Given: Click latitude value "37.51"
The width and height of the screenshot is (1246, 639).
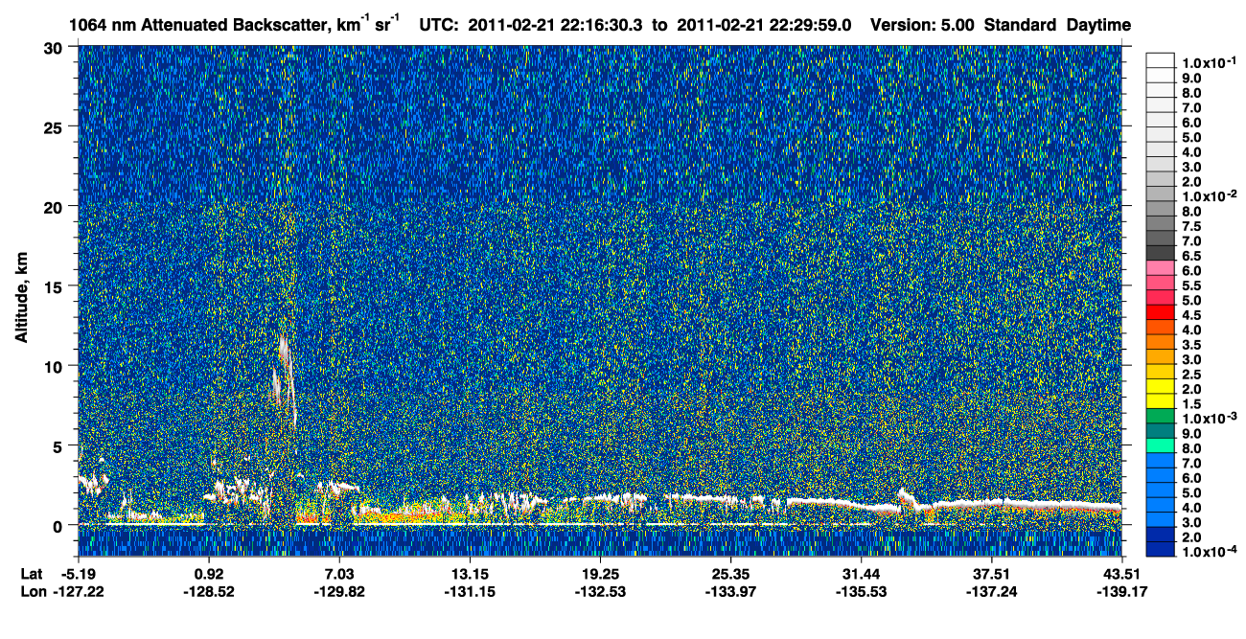Looking at the screenshot, I should pos(991,574).
